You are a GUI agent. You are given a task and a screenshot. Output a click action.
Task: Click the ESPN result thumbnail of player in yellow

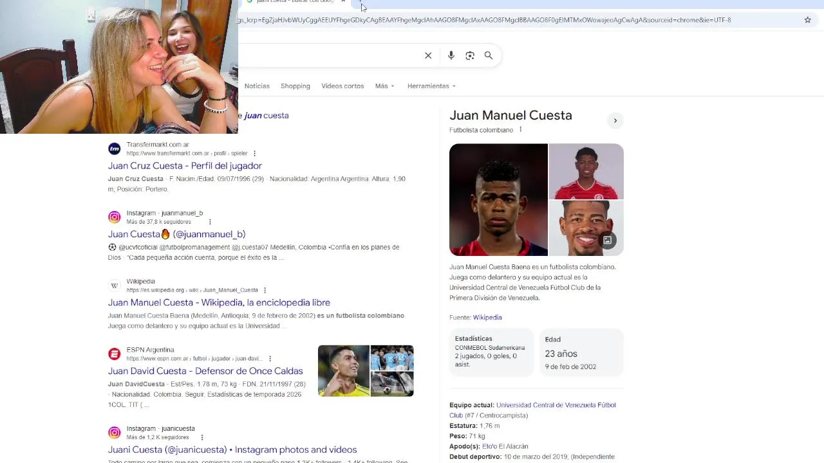[344, 371]
